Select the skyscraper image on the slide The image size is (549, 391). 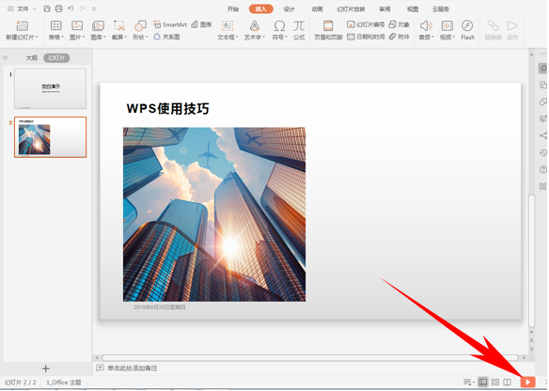click(214, 214)
